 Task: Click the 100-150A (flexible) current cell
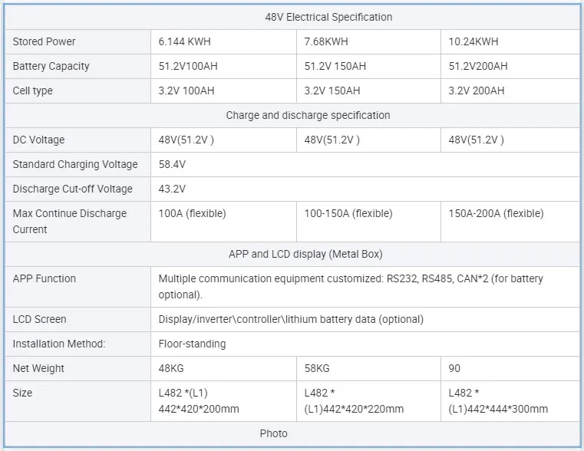point(348,213)
